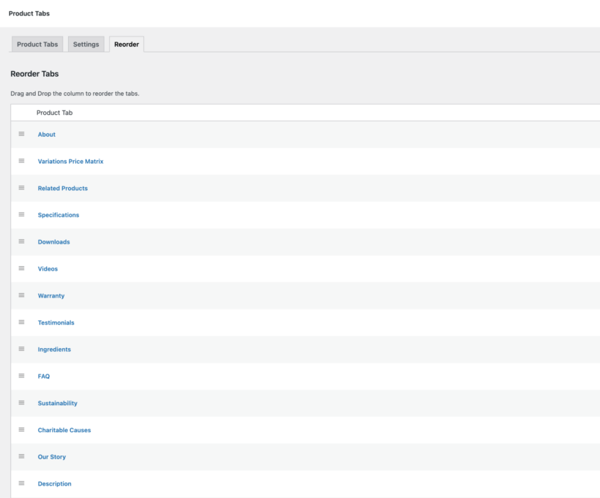Screen dimensions: 600x498
Task: Click the drag handle beside Variations Price Matrix
Action: pyautogui.click(x=21, y=161)
